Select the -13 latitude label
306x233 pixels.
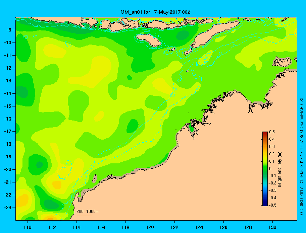click(x=7, y=81)
